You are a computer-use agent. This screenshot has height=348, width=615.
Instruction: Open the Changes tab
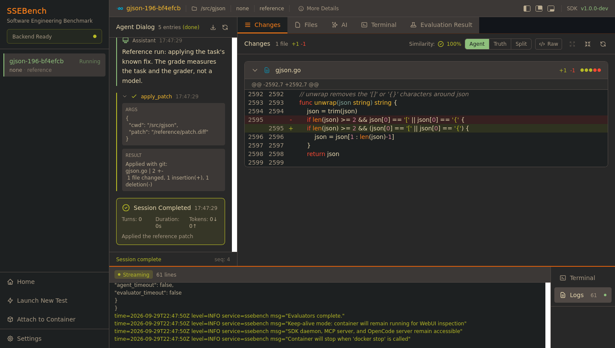tap(263, 25)
